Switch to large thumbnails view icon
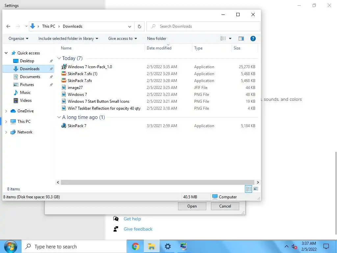This screenshot has width=337, height=253. point(256,189)
